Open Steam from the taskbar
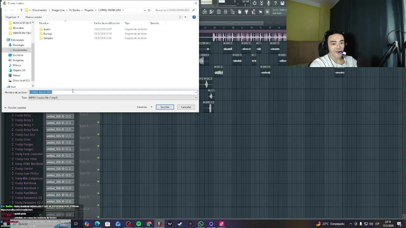This screenshot has height=228, width=406. click(x=180, y=224)
